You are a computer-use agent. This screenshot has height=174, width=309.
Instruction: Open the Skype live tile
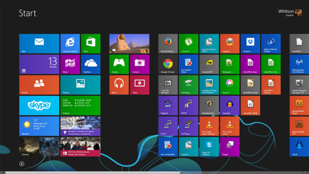coord(39,105)
